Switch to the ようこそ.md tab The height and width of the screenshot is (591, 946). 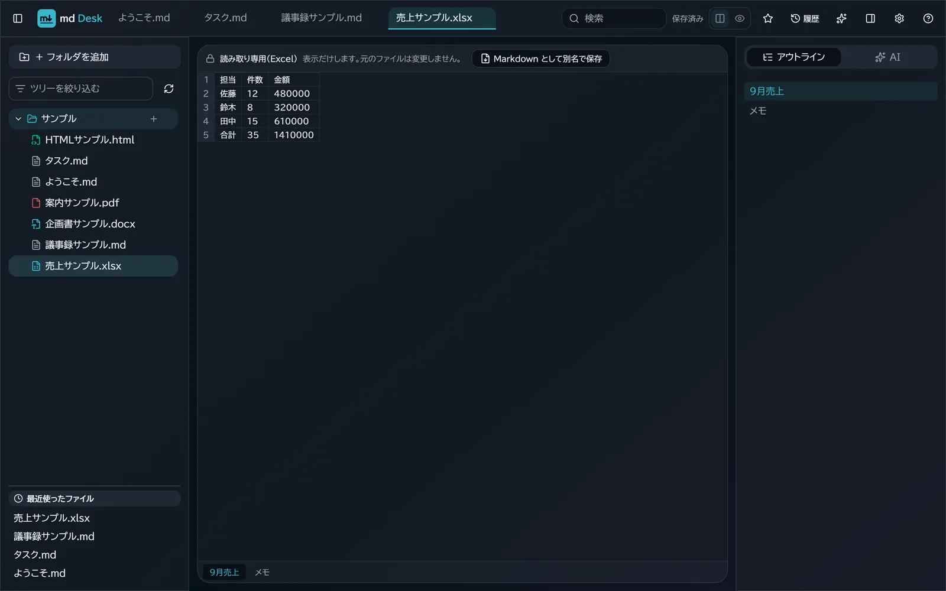(144, 18)
